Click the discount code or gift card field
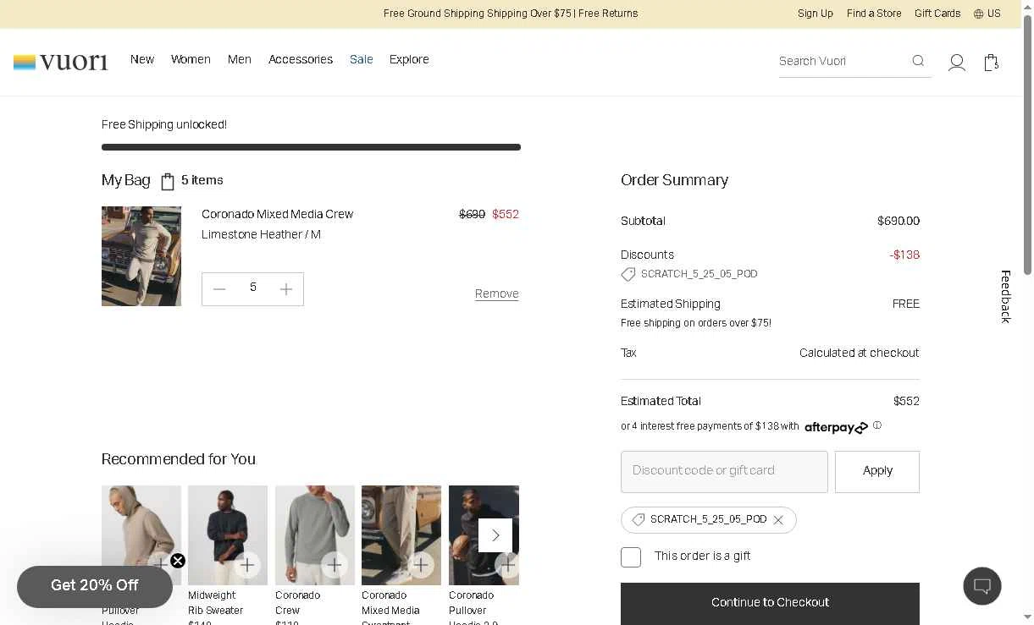Viewport: 1034px width, 625px height. (x=724, y=471)
